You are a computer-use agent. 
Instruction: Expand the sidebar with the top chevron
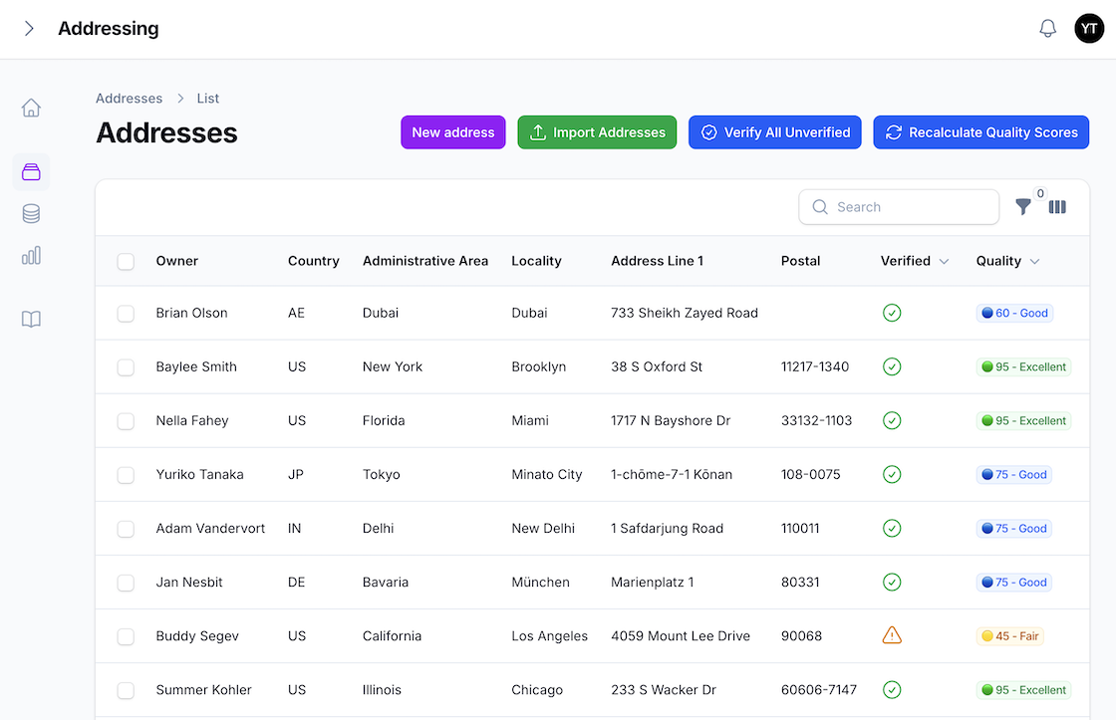click(29, 29)
